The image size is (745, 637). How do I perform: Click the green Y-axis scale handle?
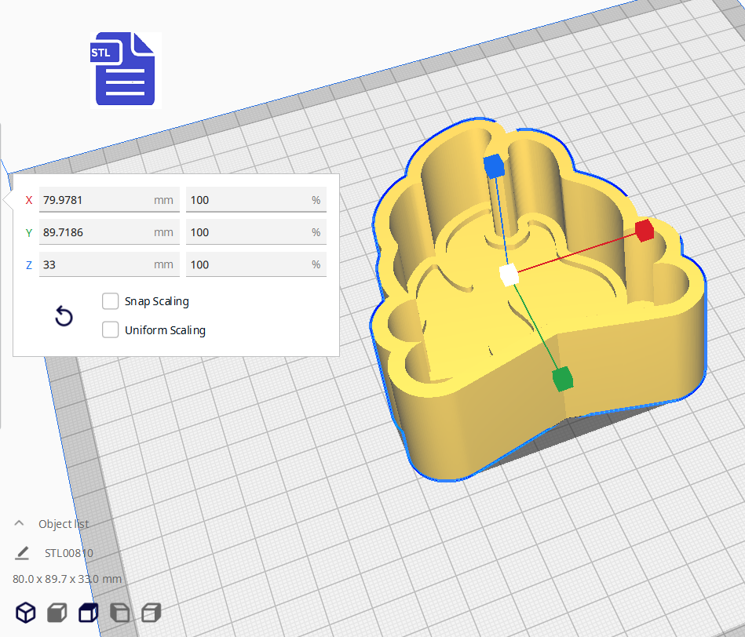click(562, 379)
